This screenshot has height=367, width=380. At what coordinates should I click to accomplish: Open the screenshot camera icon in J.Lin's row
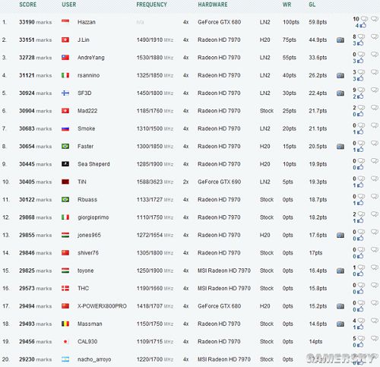pos(340,40)
